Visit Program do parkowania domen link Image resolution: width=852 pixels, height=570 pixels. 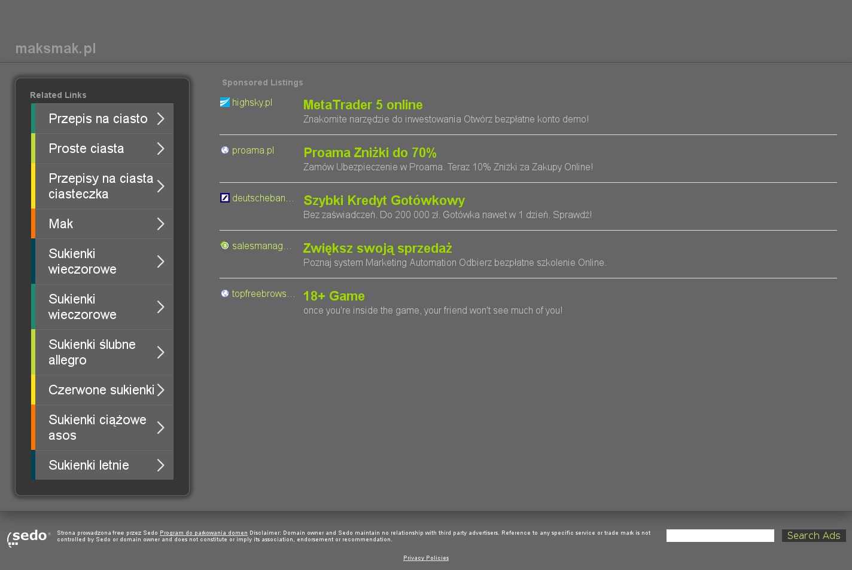tap(203, 533)
